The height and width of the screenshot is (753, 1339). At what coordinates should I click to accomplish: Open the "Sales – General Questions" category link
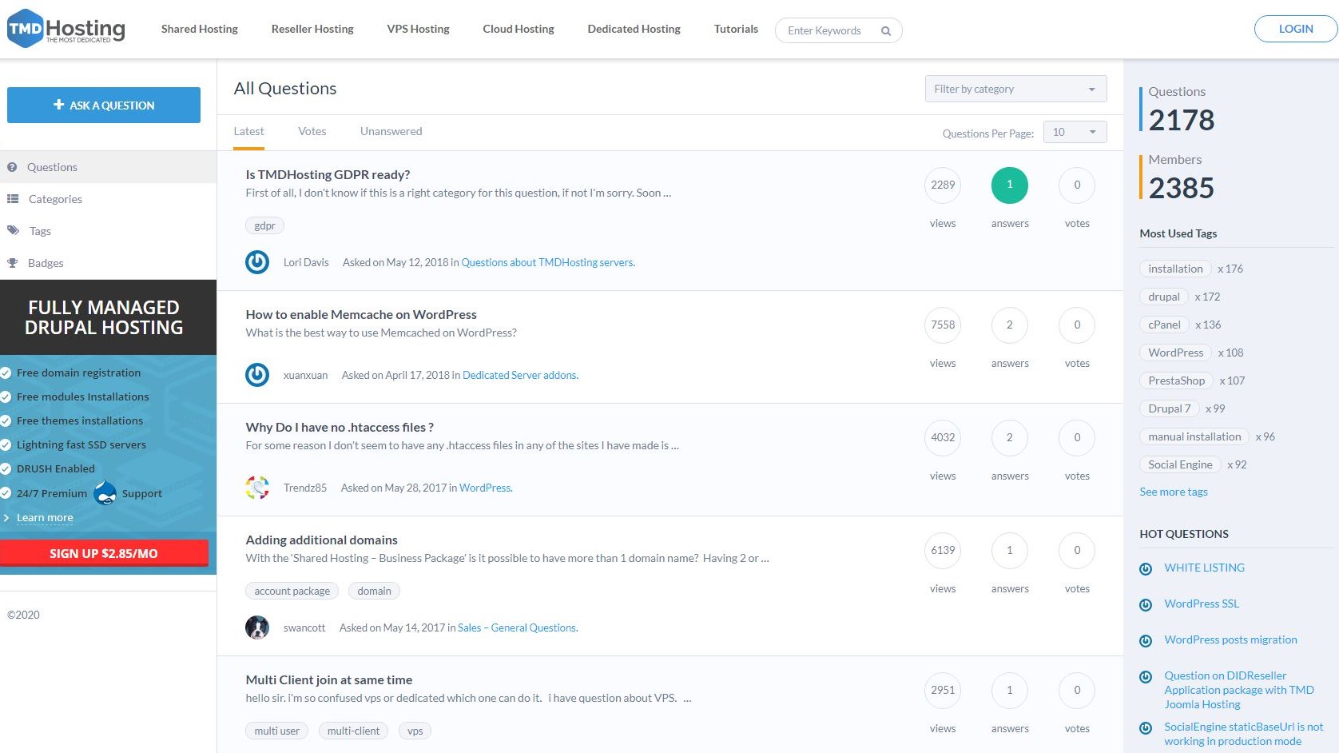[x=518, y=627]
